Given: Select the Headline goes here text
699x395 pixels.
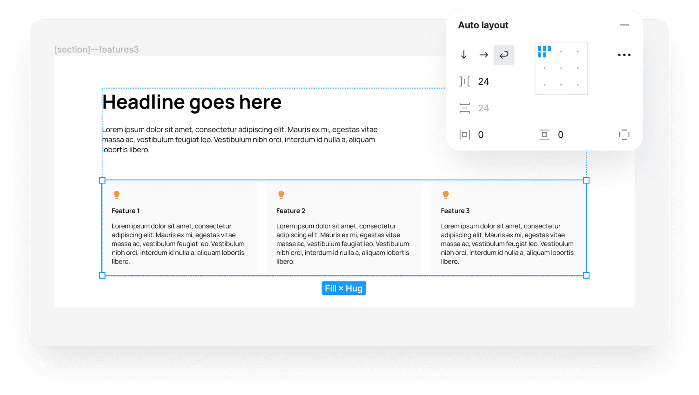Looking at the screenshot, I should pyautogui.click(x=192, y=101).
